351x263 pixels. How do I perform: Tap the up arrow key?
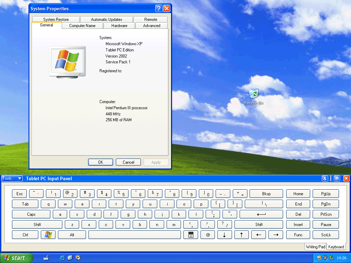[241, 235]
